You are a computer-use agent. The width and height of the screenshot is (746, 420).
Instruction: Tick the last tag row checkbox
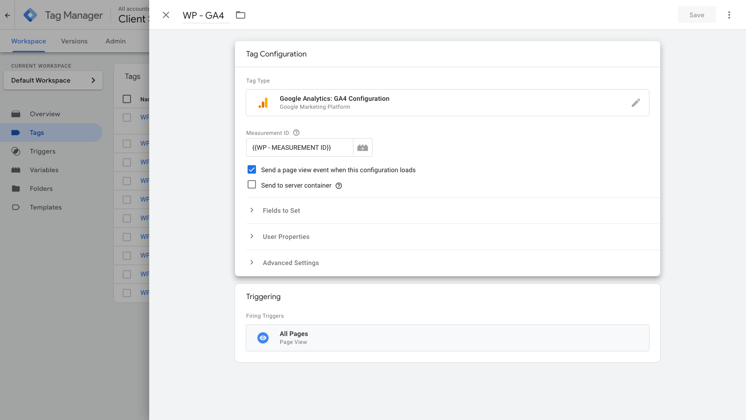pos(127,293)
